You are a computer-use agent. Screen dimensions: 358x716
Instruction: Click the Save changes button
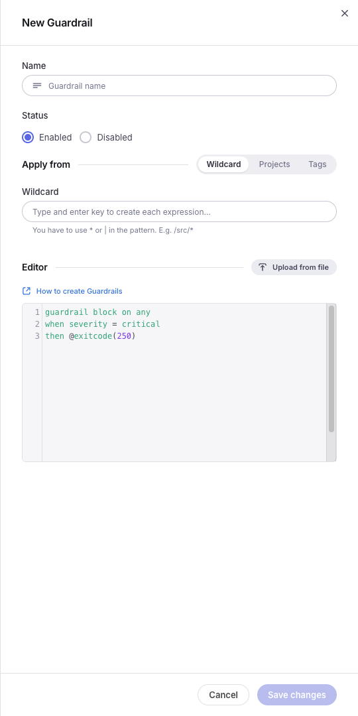[x=297, y=695]
